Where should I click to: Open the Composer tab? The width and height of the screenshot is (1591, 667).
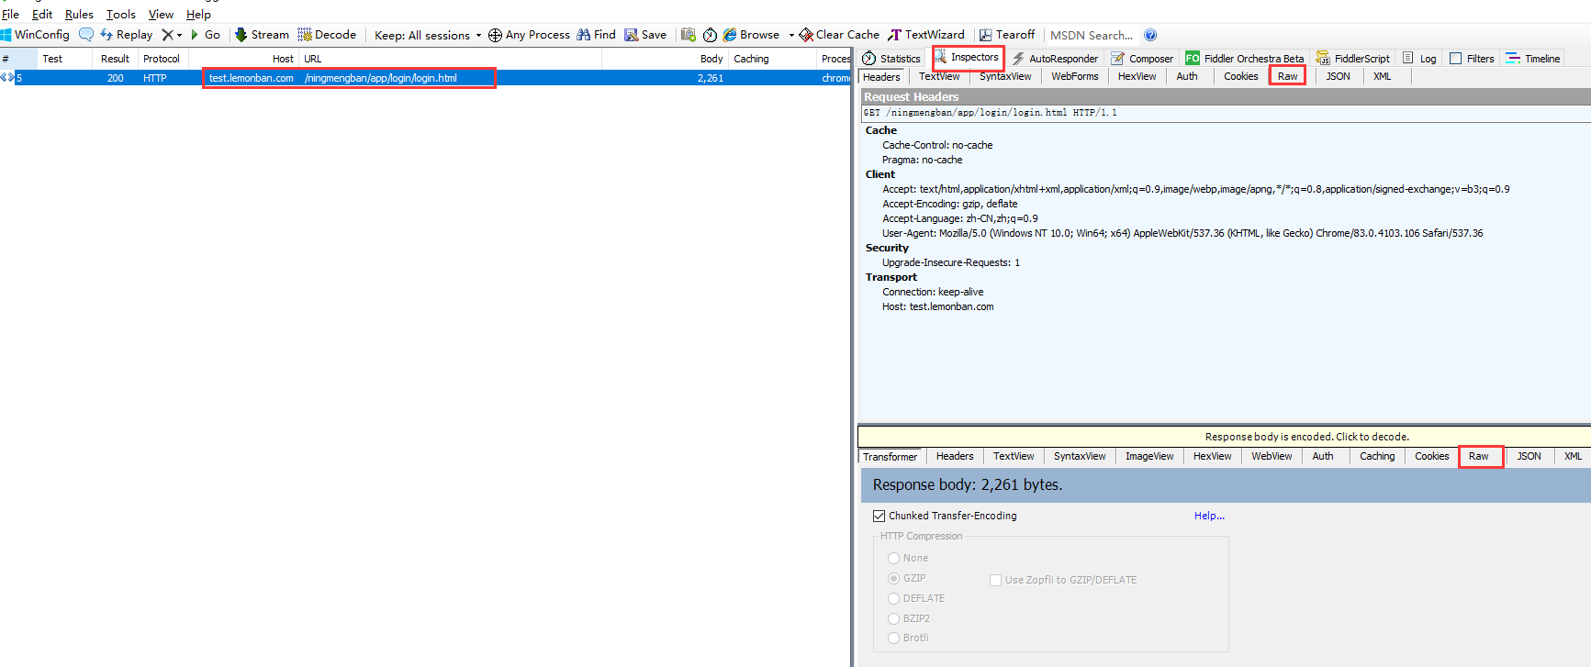(1142, 59)
